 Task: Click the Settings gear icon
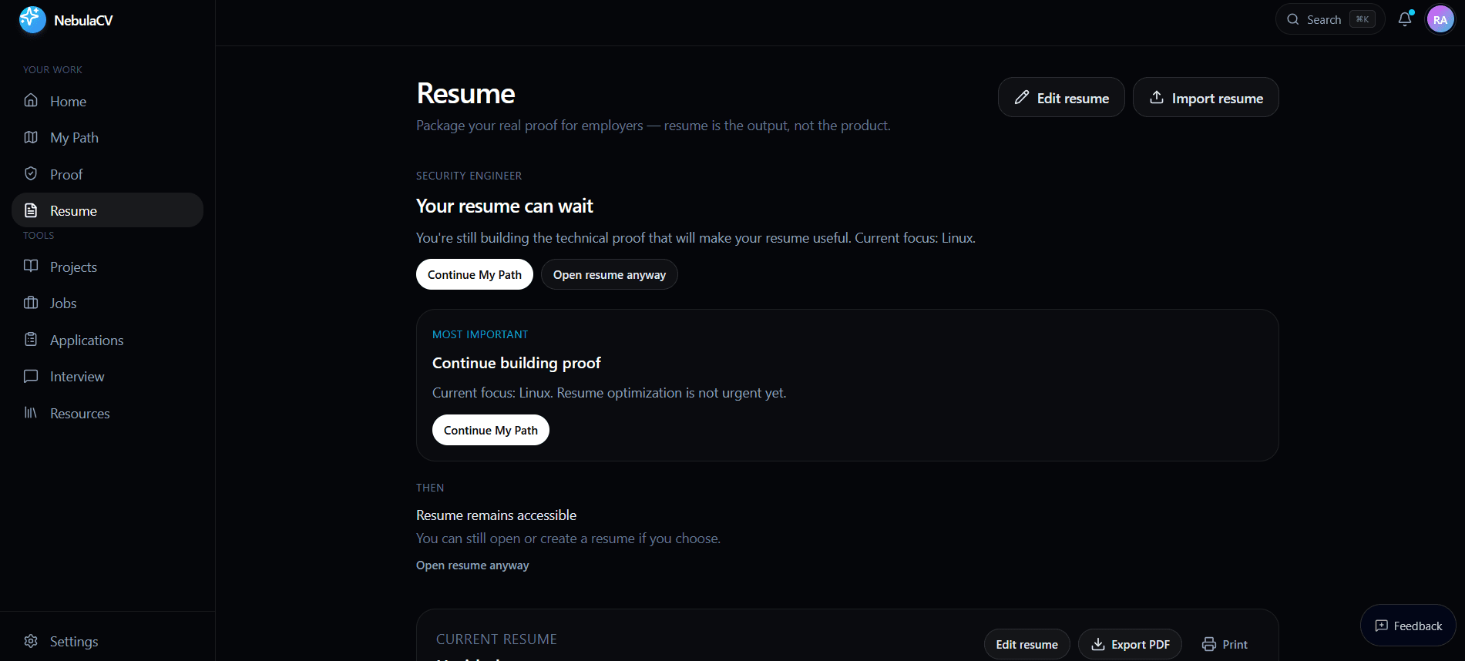(x=31, y=641)
